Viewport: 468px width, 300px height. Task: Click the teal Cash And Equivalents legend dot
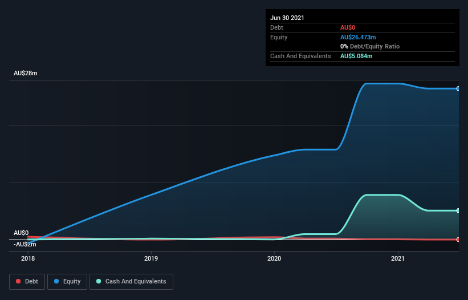(x=99, y=281)
